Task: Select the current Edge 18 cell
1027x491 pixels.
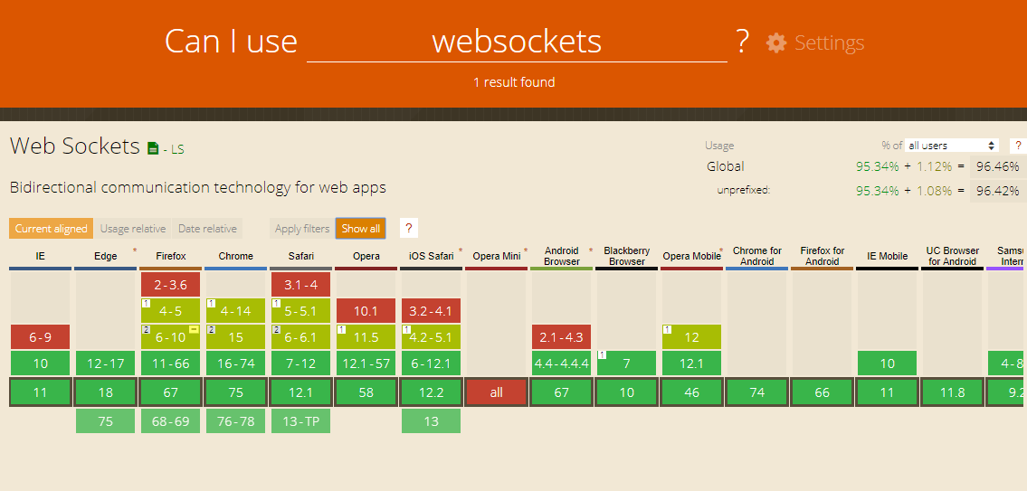Action: click(106, 392)
